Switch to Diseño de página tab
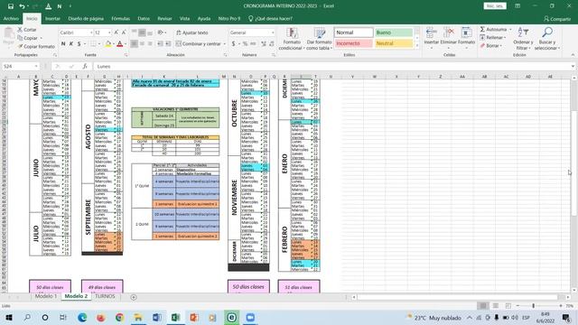This screenshot has height=325, width=578. tap(86, 18)
